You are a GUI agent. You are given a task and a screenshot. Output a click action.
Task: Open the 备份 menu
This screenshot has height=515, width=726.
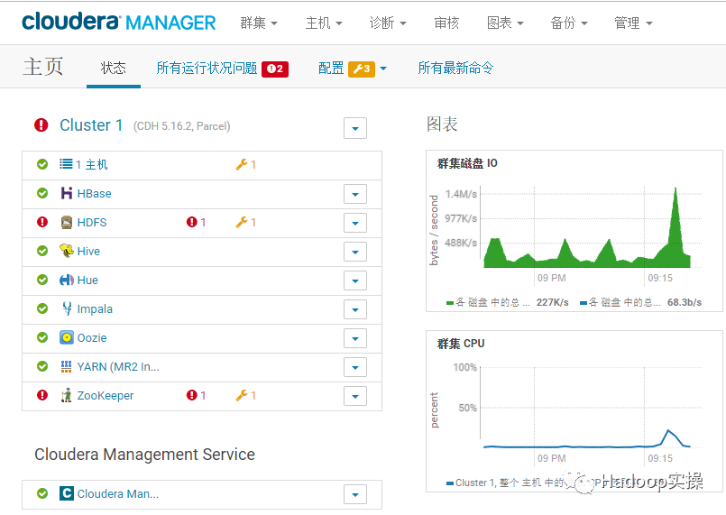pyautogui.click(x=568, y=23)
